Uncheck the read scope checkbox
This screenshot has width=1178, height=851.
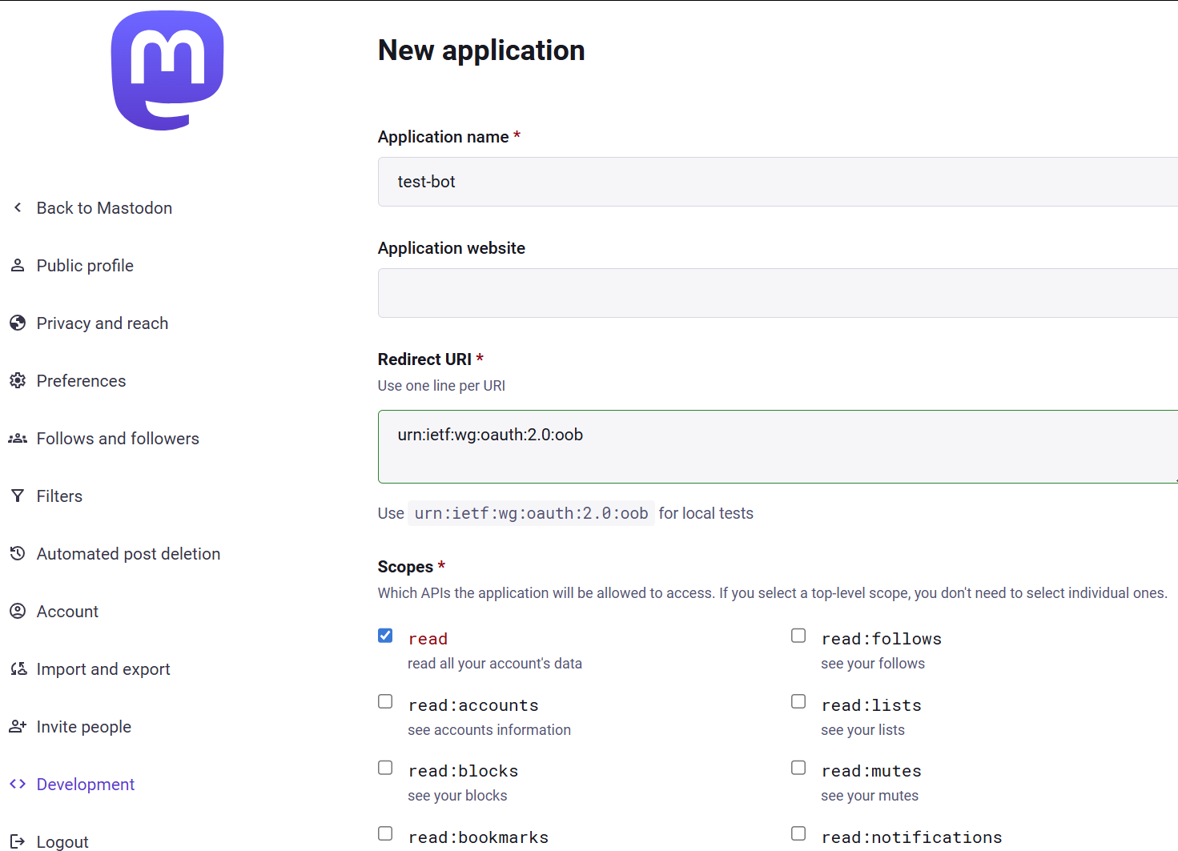(x=385, y=636)
